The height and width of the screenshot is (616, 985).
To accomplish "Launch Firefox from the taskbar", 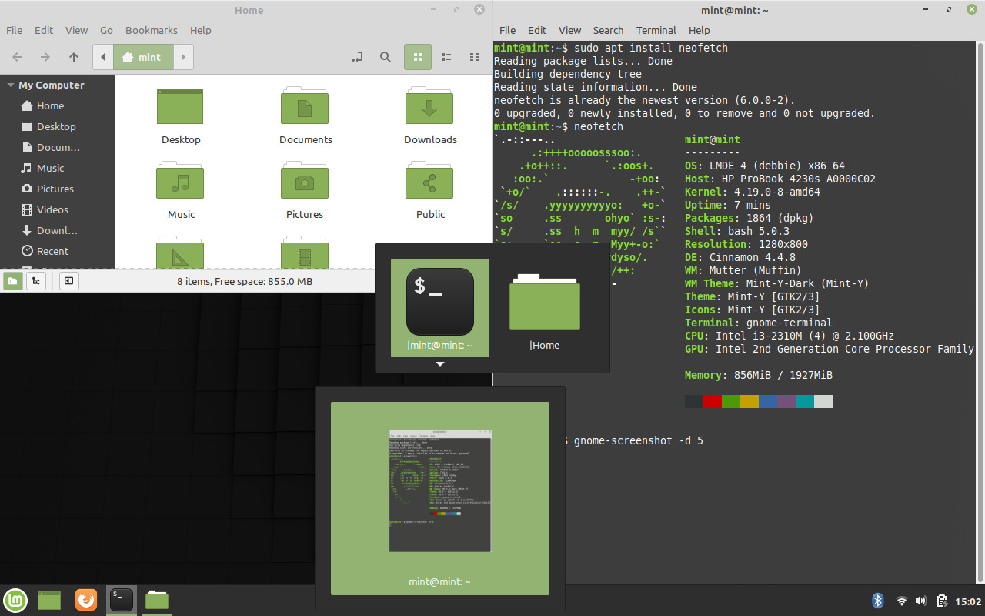I will click(86, 600).
